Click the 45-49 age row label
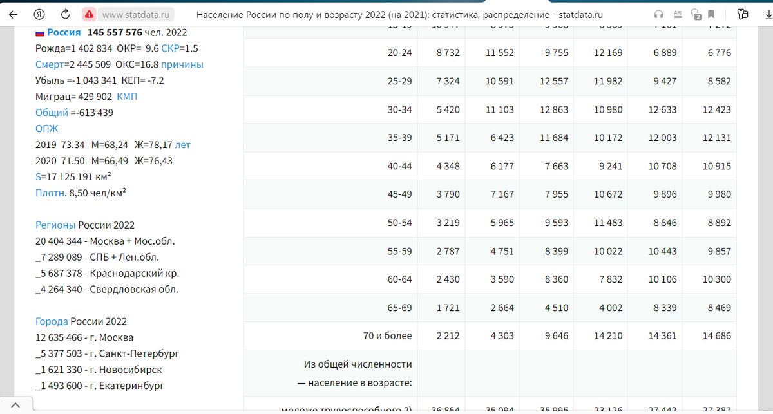The width and height of the screenshot is (773, 414). (399, 194)
